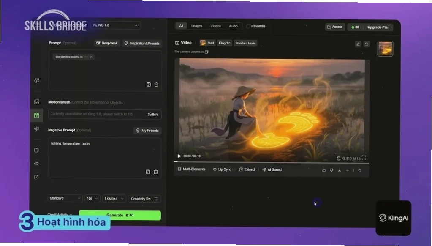Viewport: 432px width, 246px height.
Task: Open the 1 Output dropdown
Action: (x=114, y=199)
